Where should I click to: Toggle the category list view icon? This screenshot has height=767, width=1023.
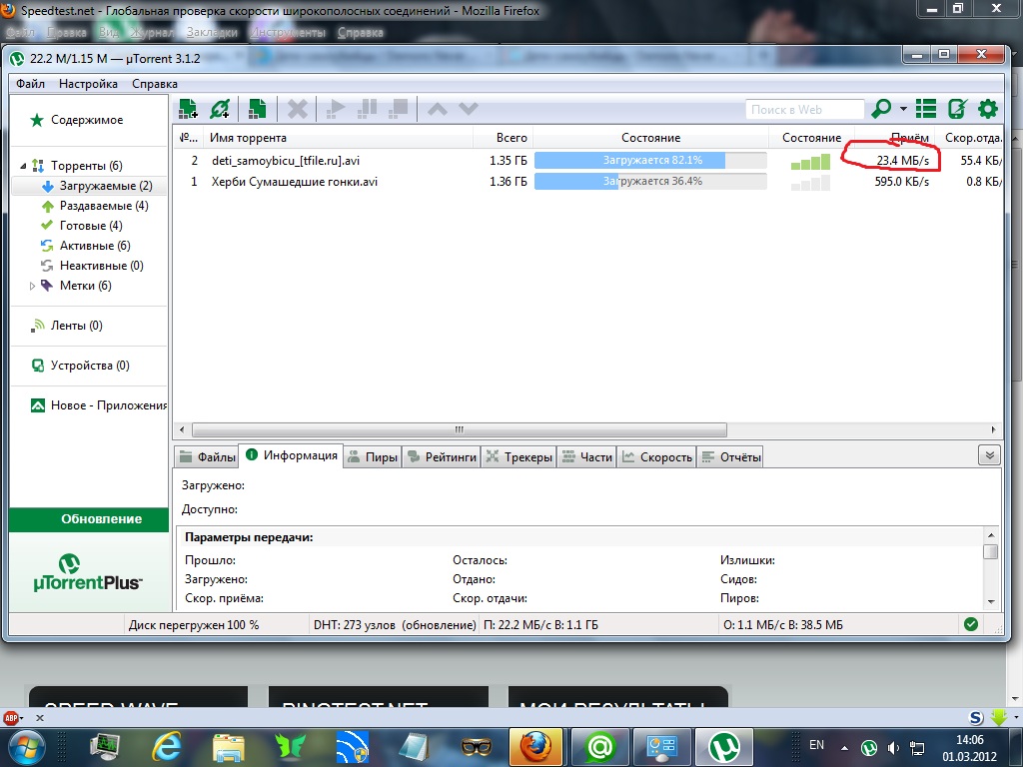coord(926,109)
